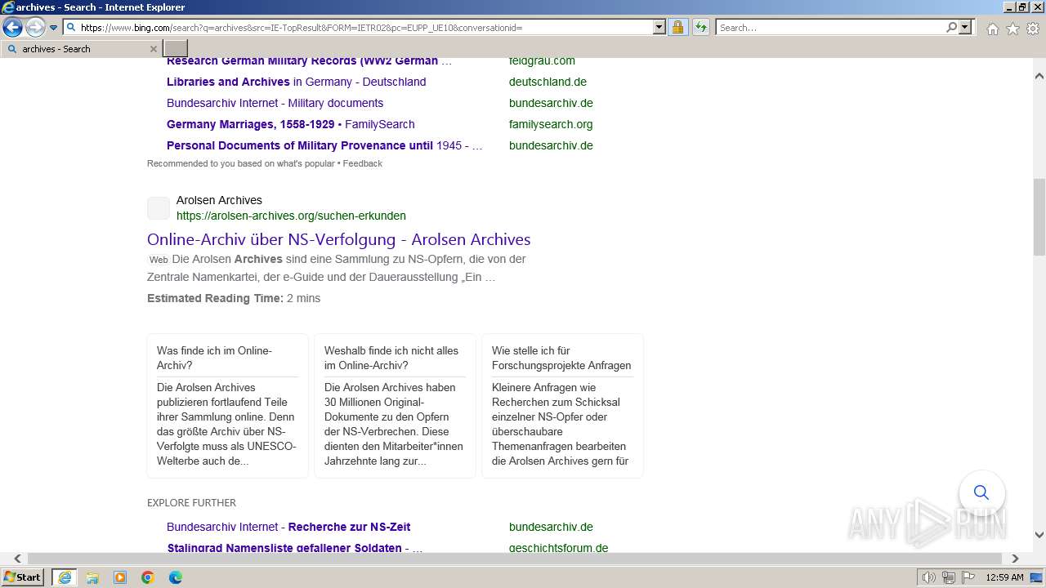Image resolution: width=1046 pixels, height=588 pixels.
Task: Open the search provider dropdown arrow
Action: click(x=965, y=27)
